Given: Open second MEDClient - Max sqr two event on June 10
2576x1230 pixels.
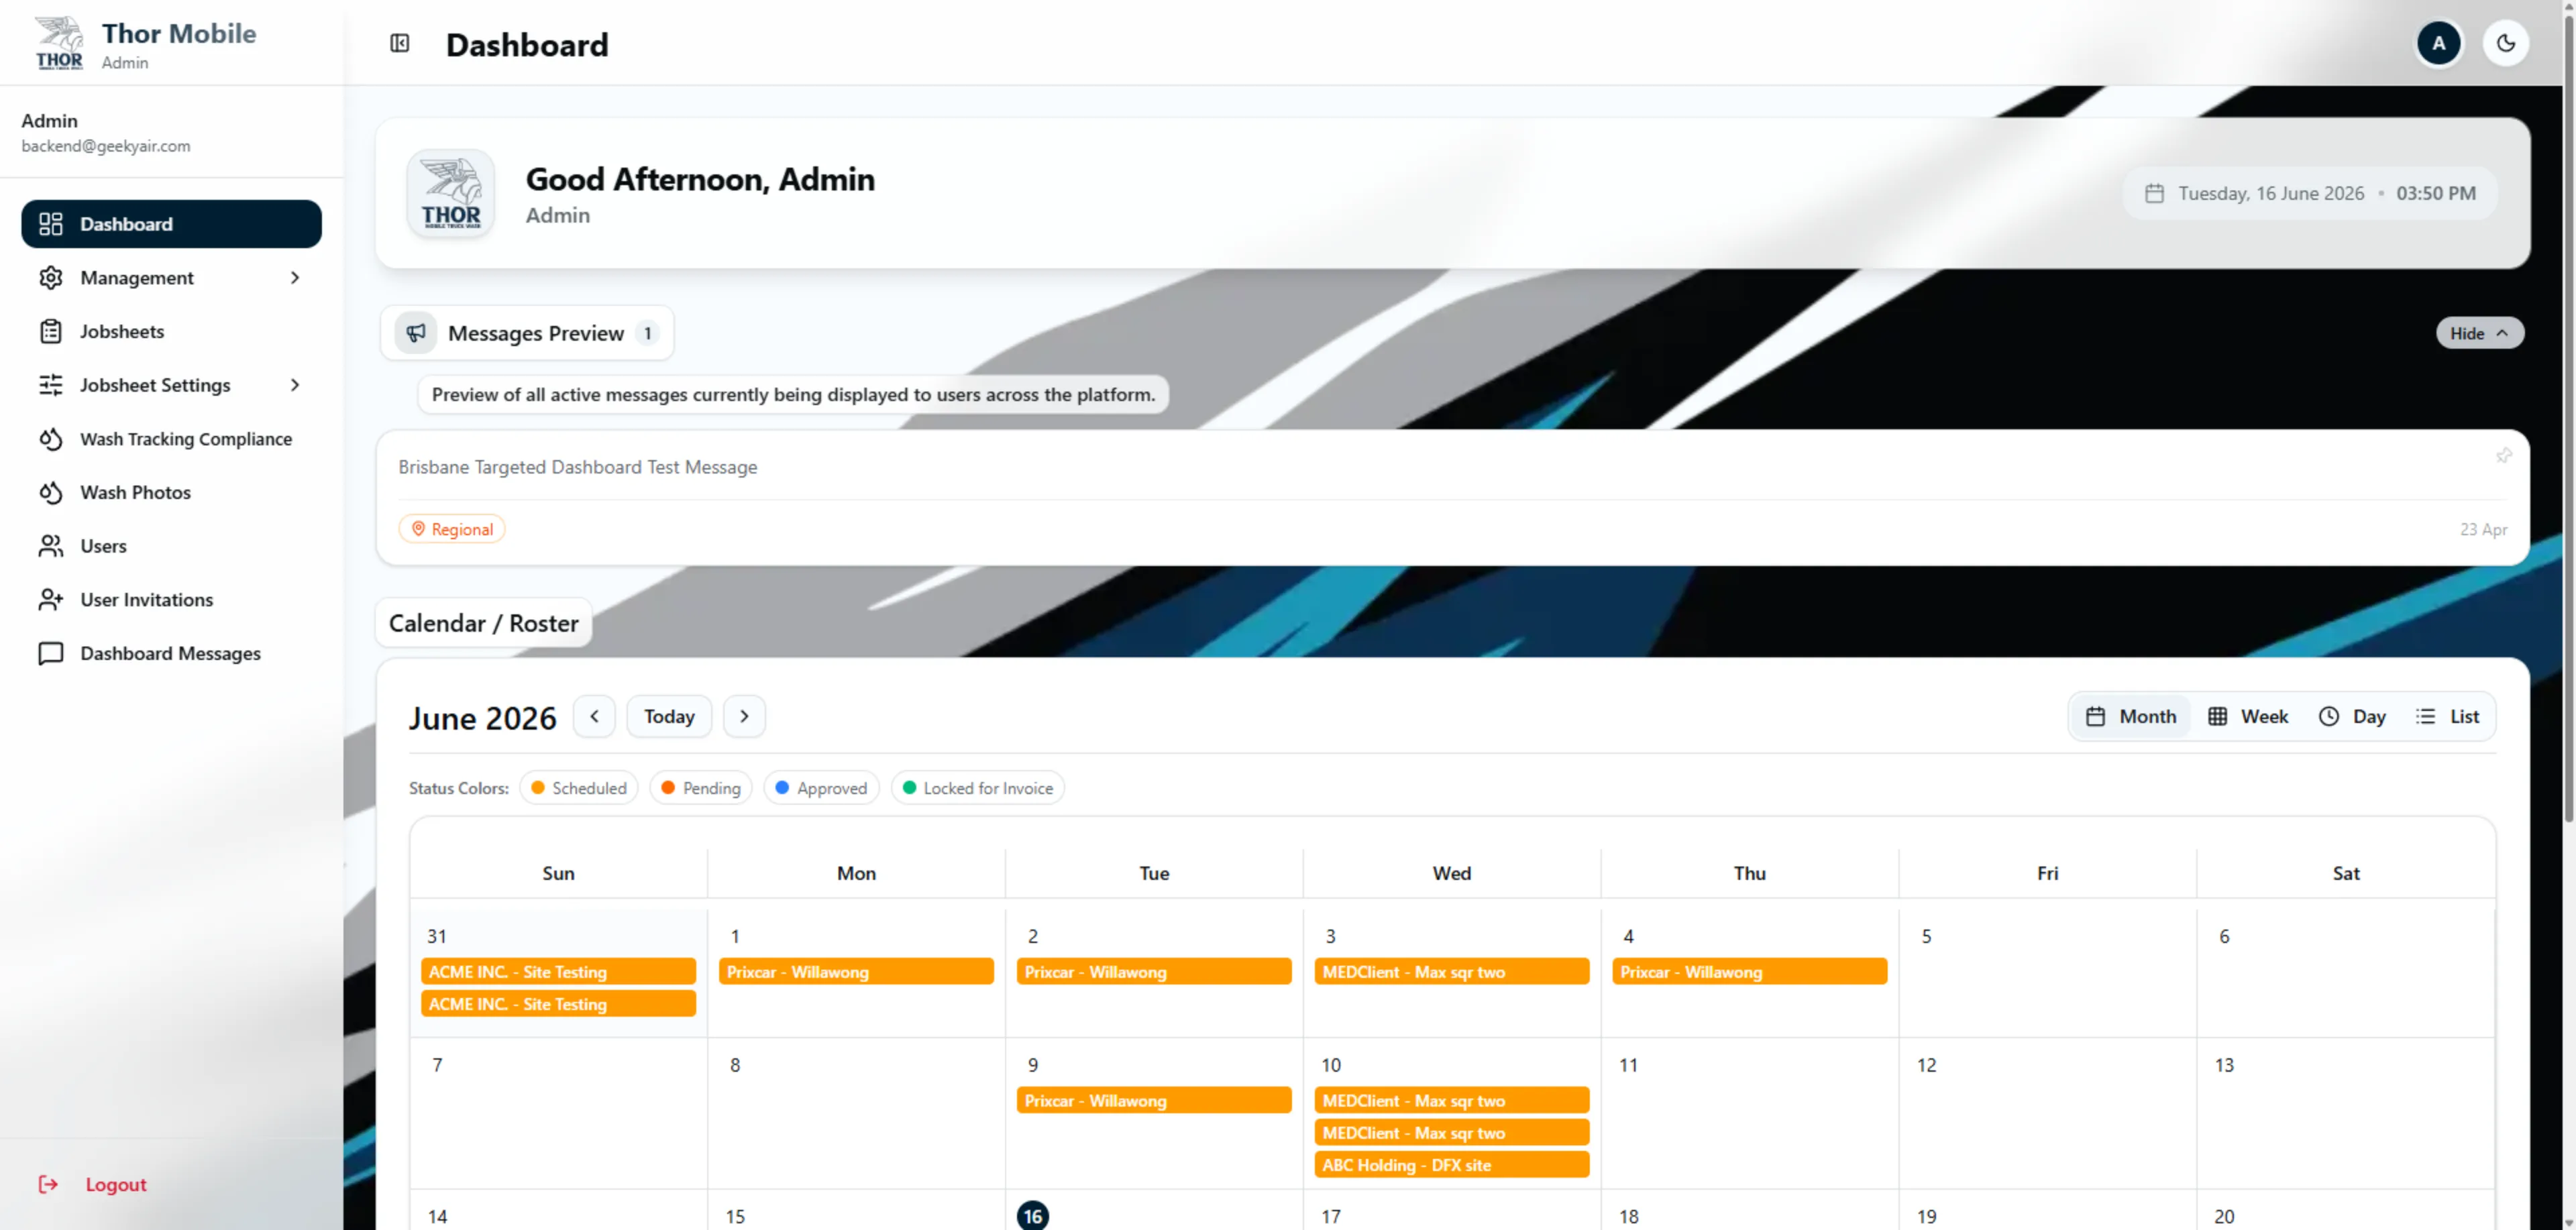Looking at the screenshot, I should pyautogui.click(x=1452, y=1133).
